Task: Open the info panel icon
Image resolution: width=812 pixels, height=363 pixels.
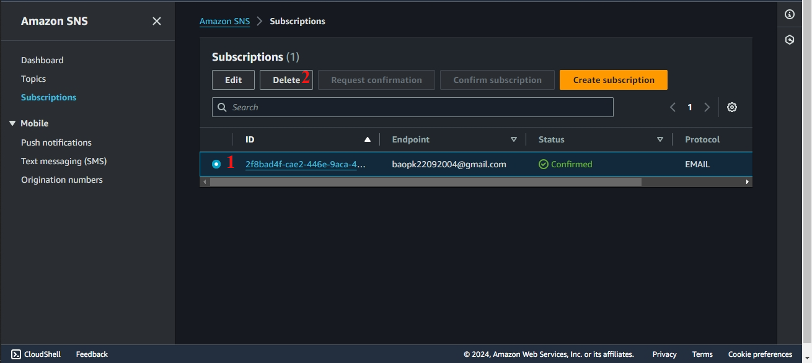Action: [x=790, y=14]
